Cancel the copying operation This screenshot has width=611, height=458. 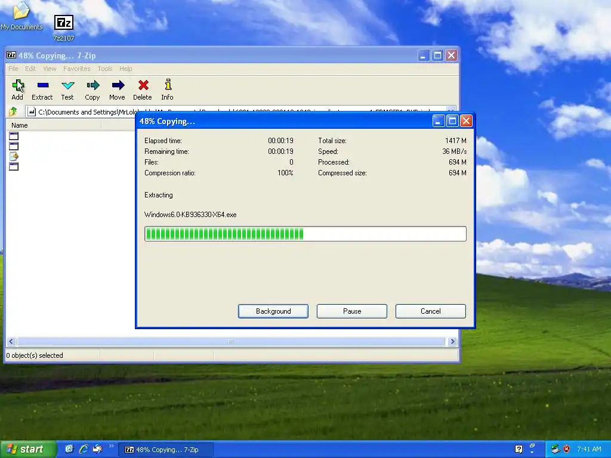[x=431, y=311]
